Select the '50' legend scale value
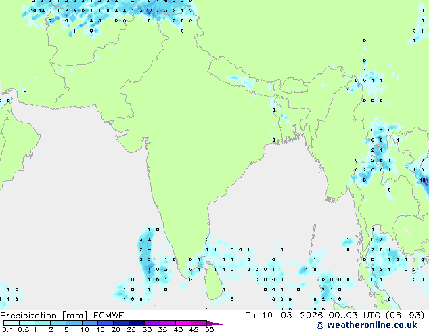Image resolution: width=429 pixels, height=332 pixels. [x=209, y=329]
